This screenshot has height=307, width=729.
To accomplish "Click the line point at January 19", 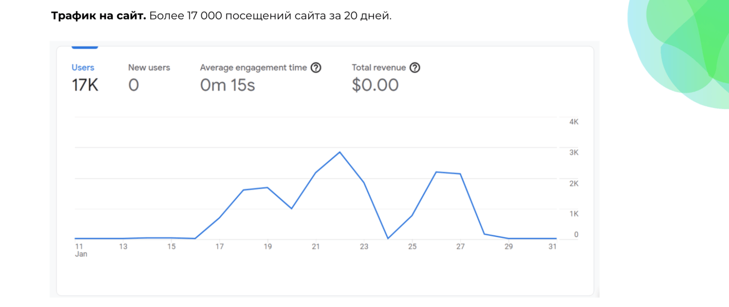I will [x=268, y=187].
